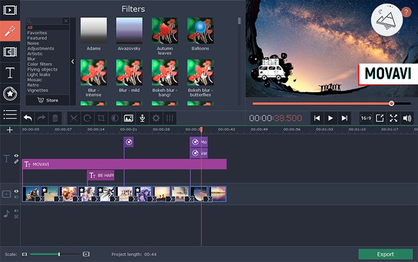The height and width of the screenshot is (262, 418).
Task: Clear the filter search field
Action: pos(66,21)
